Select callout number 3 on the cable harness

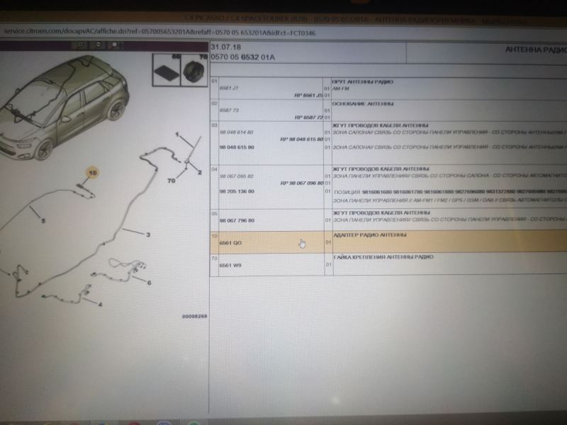(x=148, y=234)
